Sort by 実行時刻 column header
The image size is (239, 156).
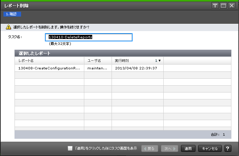(x=137, y=61)
